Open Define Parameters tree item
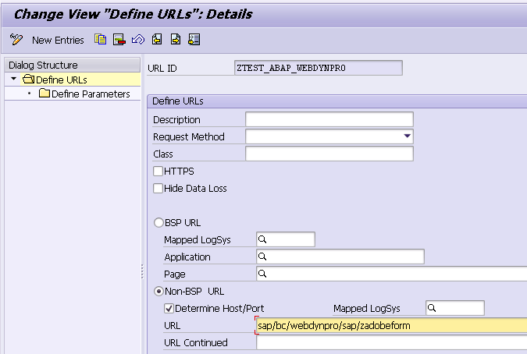 (x=91, y=94)
